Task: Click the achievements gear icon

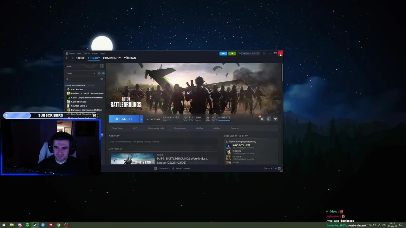Action: (208, 119)
